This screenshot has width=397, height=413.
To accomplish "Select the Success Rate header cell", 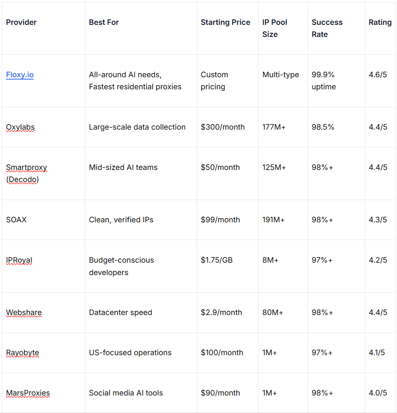I will tap(327, 28).
